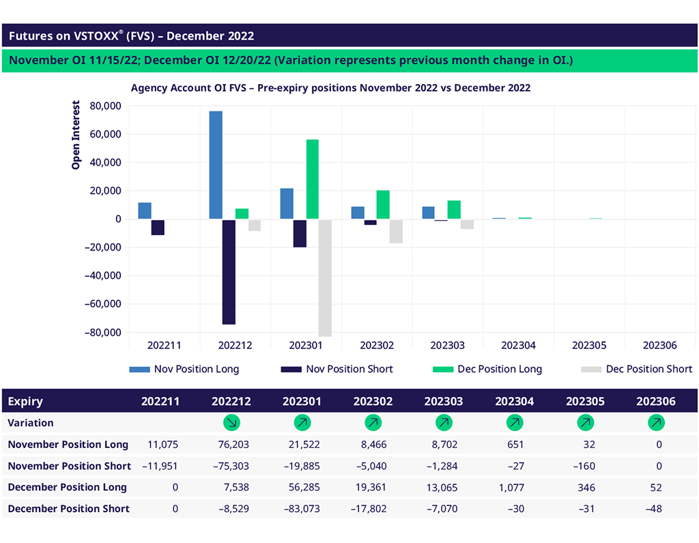Click the 202301 table column header
Viewport: 699px width, 543px height.
[x=302, y=401]
